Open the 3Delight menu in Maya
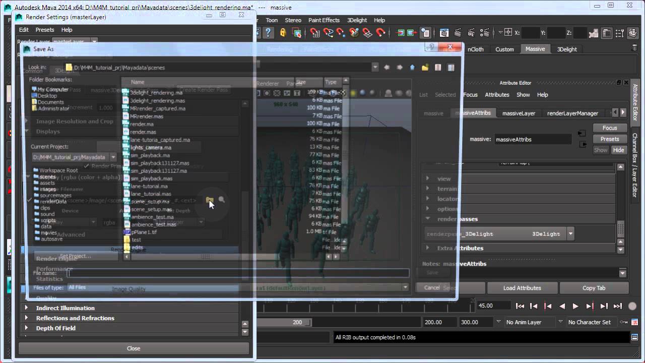The height and width of the screenshot is (363, 645). (x=357, y=20)
